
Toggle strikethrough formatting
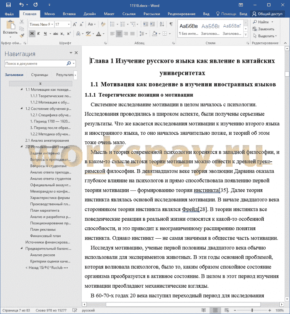tap(55, 34)
